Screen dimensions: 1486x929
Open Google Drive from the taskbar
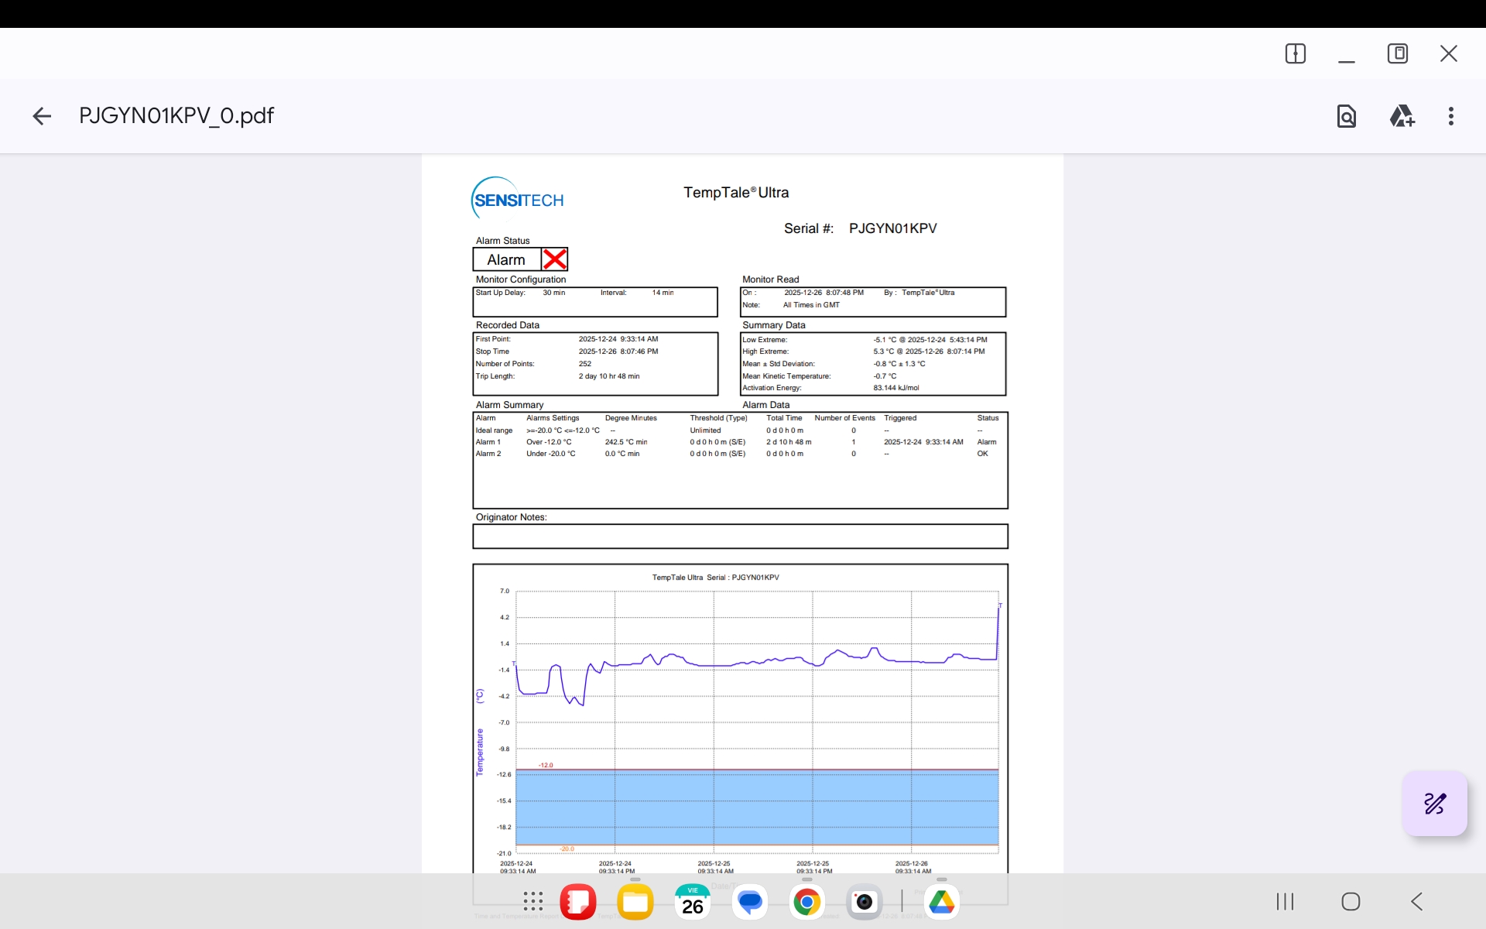click(x=941, y=902)
